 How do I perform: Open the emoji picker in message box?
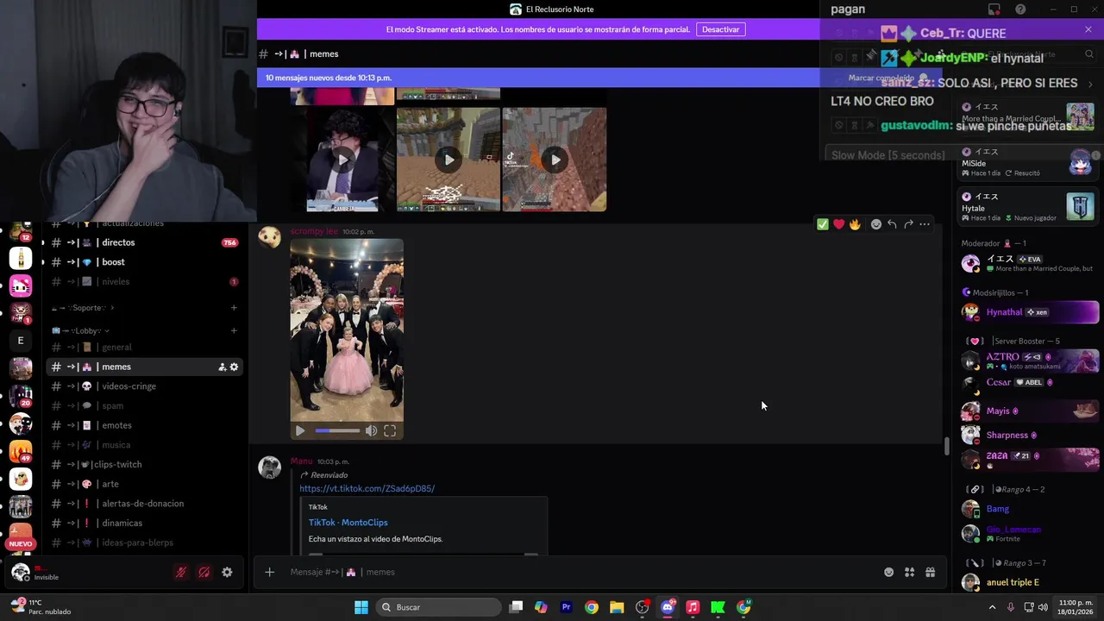click(888, 572)
